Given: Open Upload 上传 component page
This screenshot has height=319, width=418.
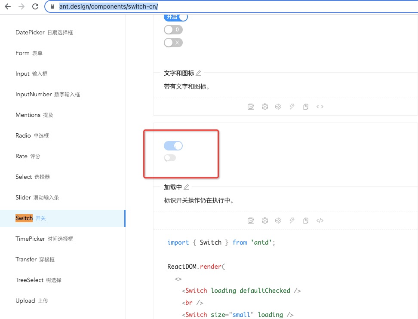Looking at the screenshot, I should click(x=31, y=301).
